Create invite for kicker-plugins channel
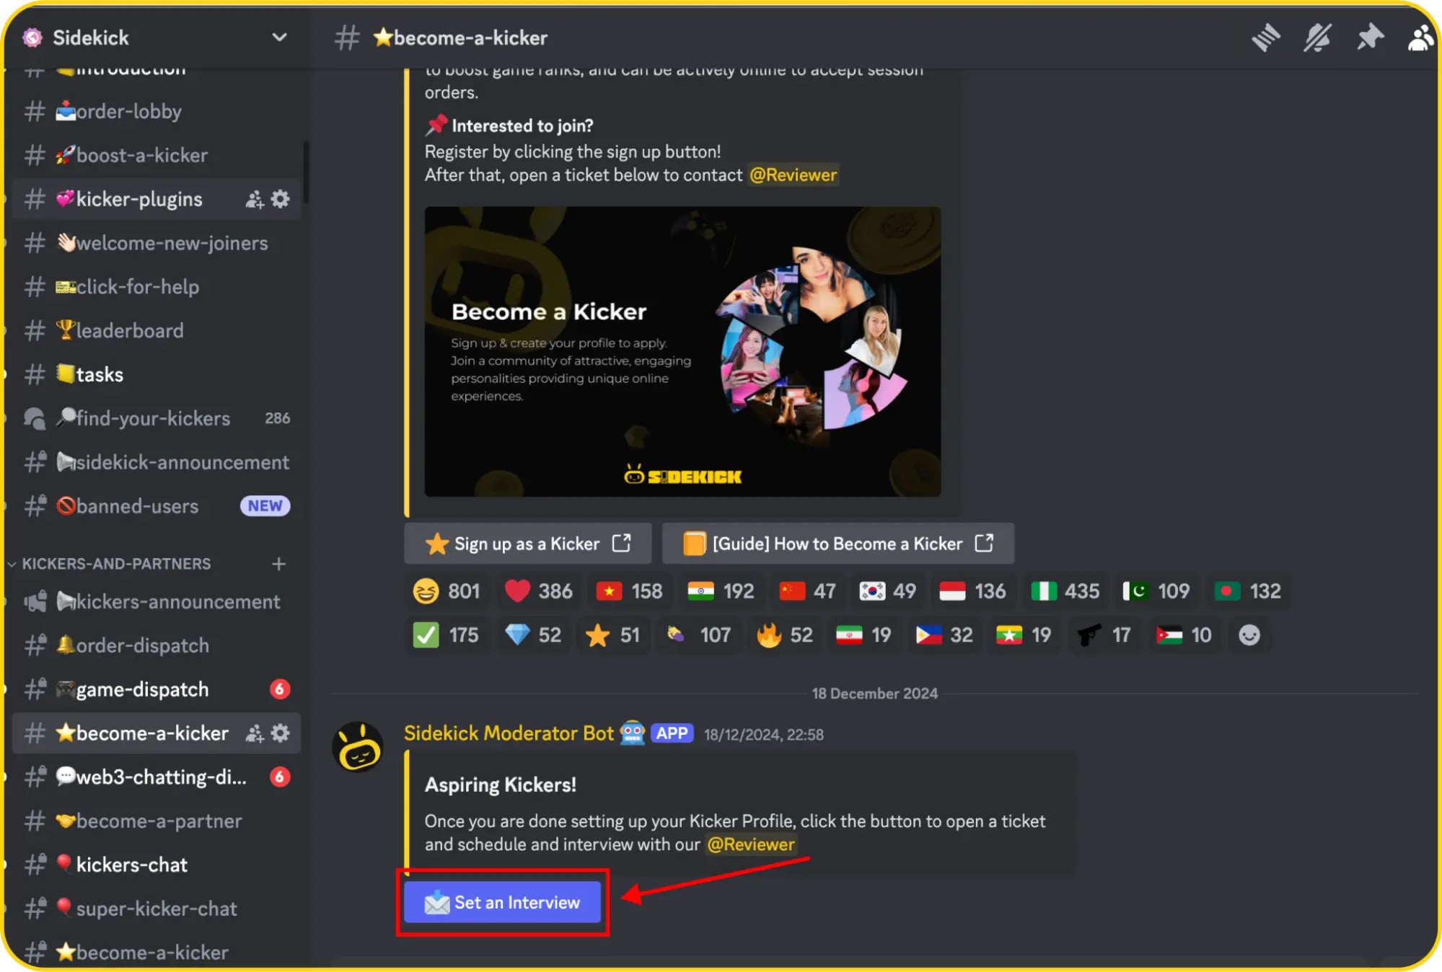 (255, 199)
